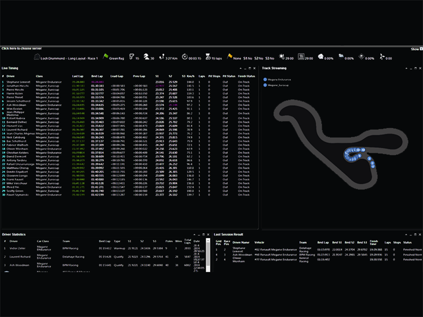Click the rain cloud percentage icon
Image resolution: width=423 pixels, height=317 pixels.
point(341,58)
